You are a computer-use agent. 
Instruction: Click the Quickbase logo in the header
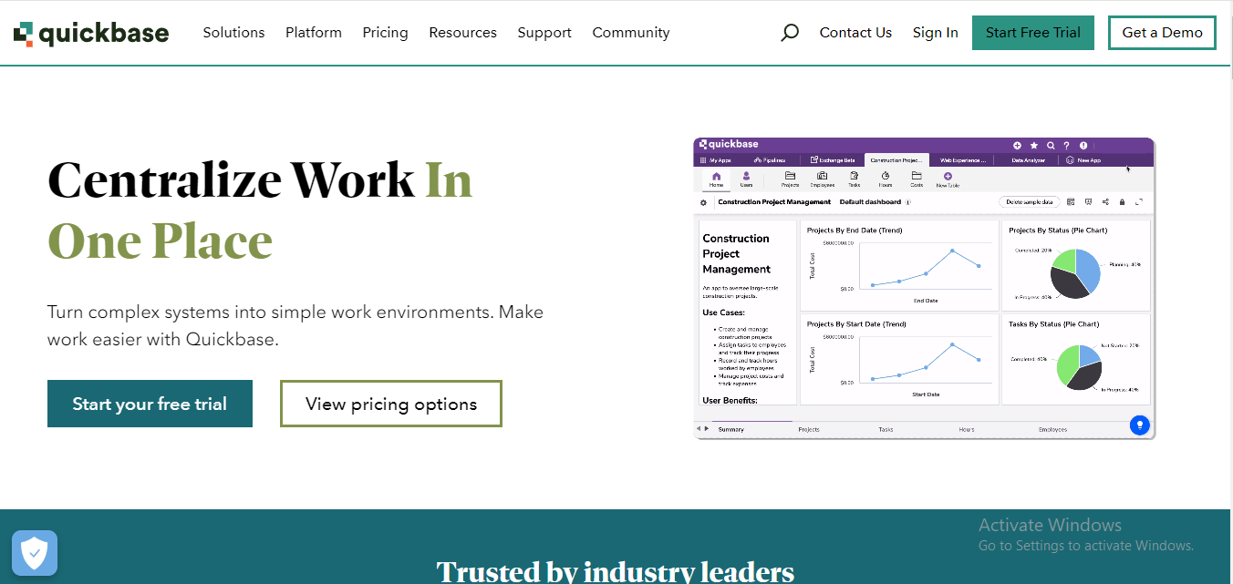[91, 34]
